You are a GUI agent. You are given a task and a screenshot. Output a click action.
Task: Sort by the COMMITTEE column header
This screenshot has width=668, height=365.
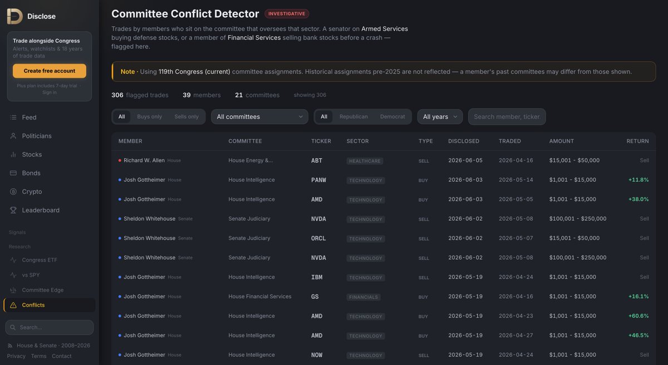pos(245,141)
